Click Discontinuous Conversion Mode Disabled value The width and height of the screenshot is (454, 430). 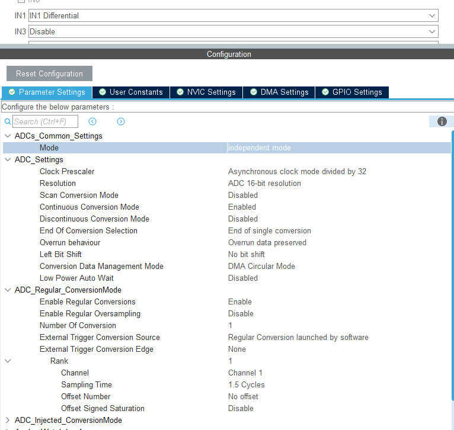tap(243, 219)
